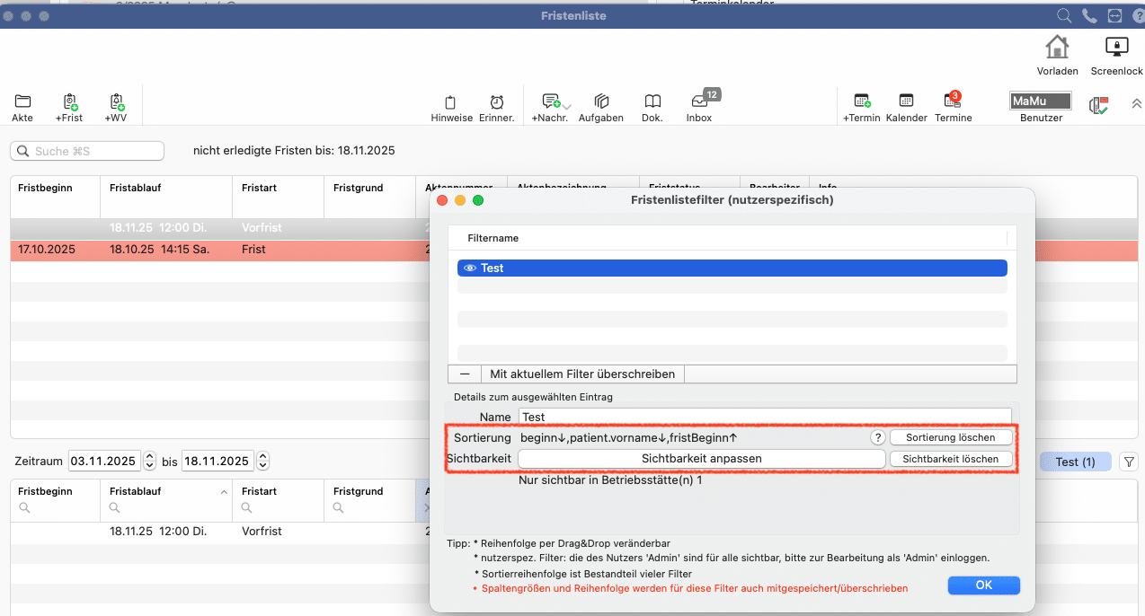Expand the +Nachr. dropdown arrow
This screenshot has height=616, width=1145.
click(x=567, y=107)
